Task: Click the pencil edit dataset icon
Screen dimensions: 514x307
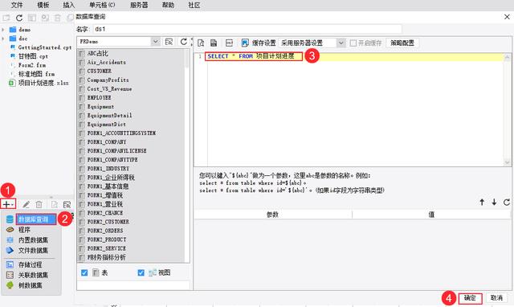Action: coord(27,205)
